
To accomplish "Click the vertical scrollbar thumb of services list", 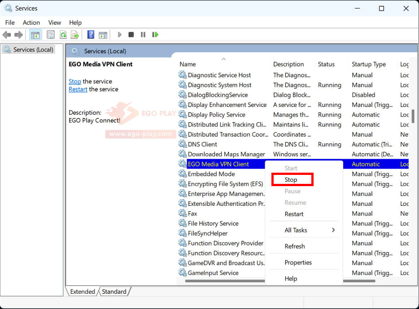I will 413,116.
